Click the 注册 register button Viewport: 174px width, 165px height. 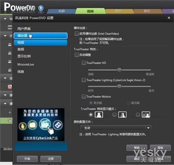pyautogui.click(x=51, y=159)
